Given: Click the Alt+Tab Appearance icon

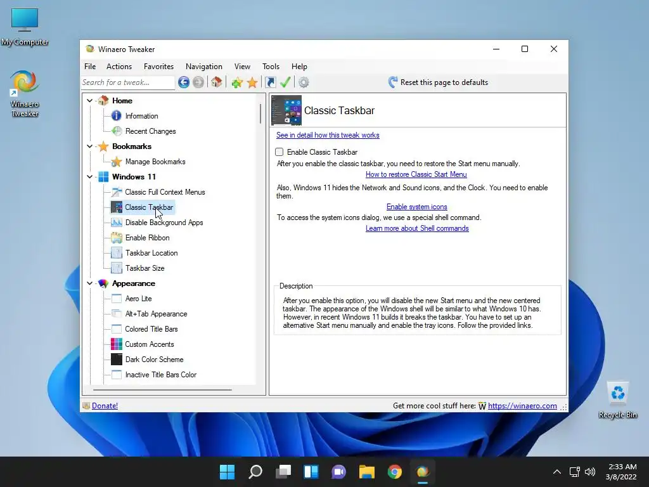Looking at the screenshot, I should pyautogui.click(x=117, y=314).
